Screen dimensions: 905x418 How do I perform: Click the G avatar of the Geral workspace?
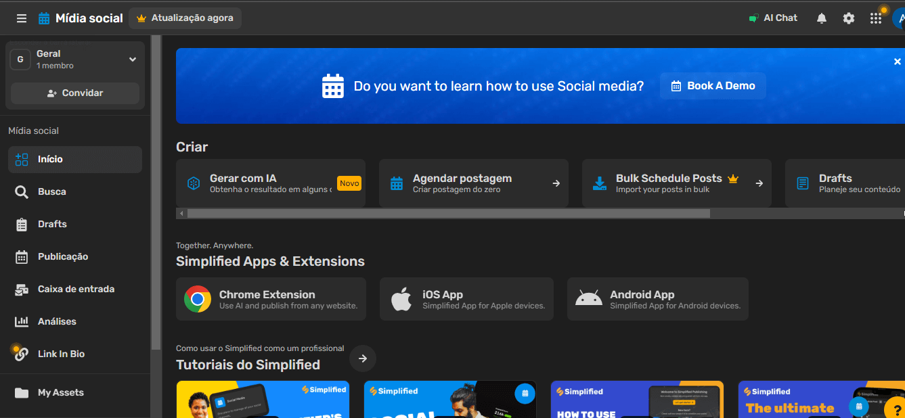(x=20, y=60)
